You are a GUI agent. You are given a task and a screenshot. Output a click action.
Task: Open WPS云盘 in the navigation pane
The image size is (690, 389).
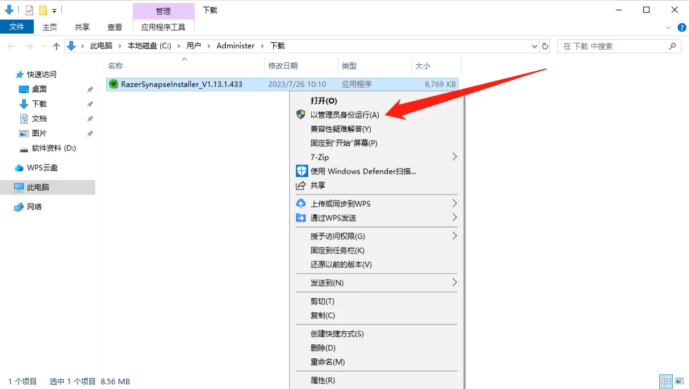coord(42,168)
